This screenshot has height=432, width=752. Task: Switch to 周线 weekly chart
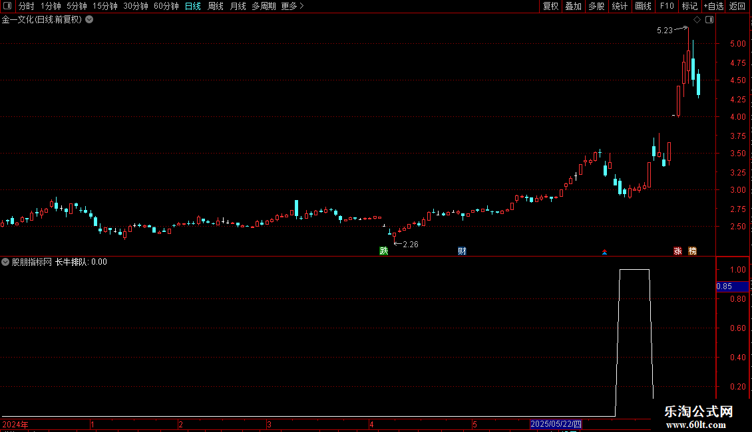pos(216,6)
